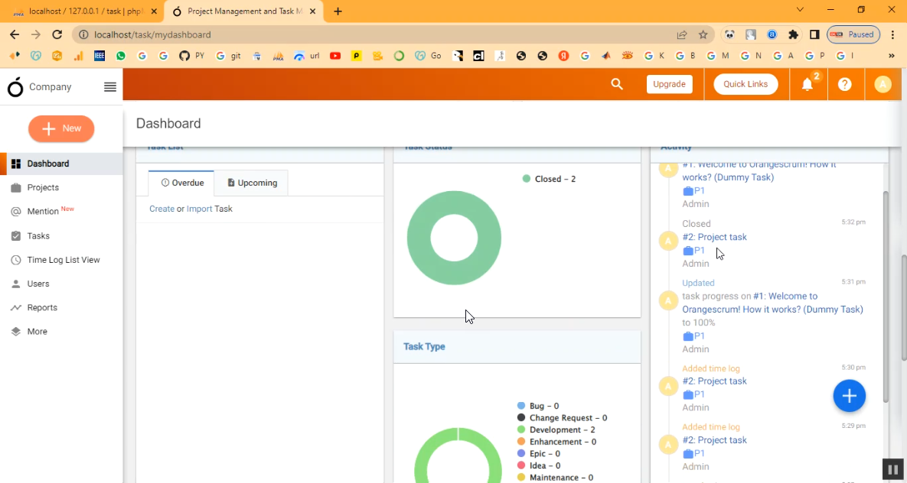The image size is (907, 483).
Task: Click the Import task link
Action: [x=199, y=209]
